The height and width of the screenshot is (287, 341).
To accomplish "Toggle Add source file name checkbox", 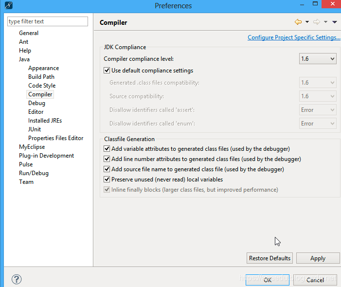I will pyautogui.click(x=107, y=169).
